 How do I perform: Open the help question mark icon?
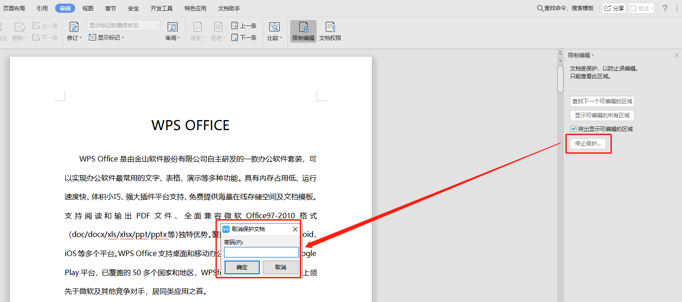tap(665, 8)
